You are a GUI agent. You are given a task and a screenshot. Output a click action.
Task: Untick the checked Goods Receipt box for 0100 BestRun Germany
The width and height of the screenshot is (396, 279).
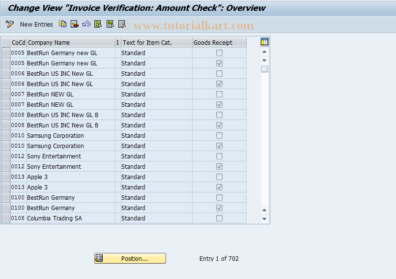[219, 208]
